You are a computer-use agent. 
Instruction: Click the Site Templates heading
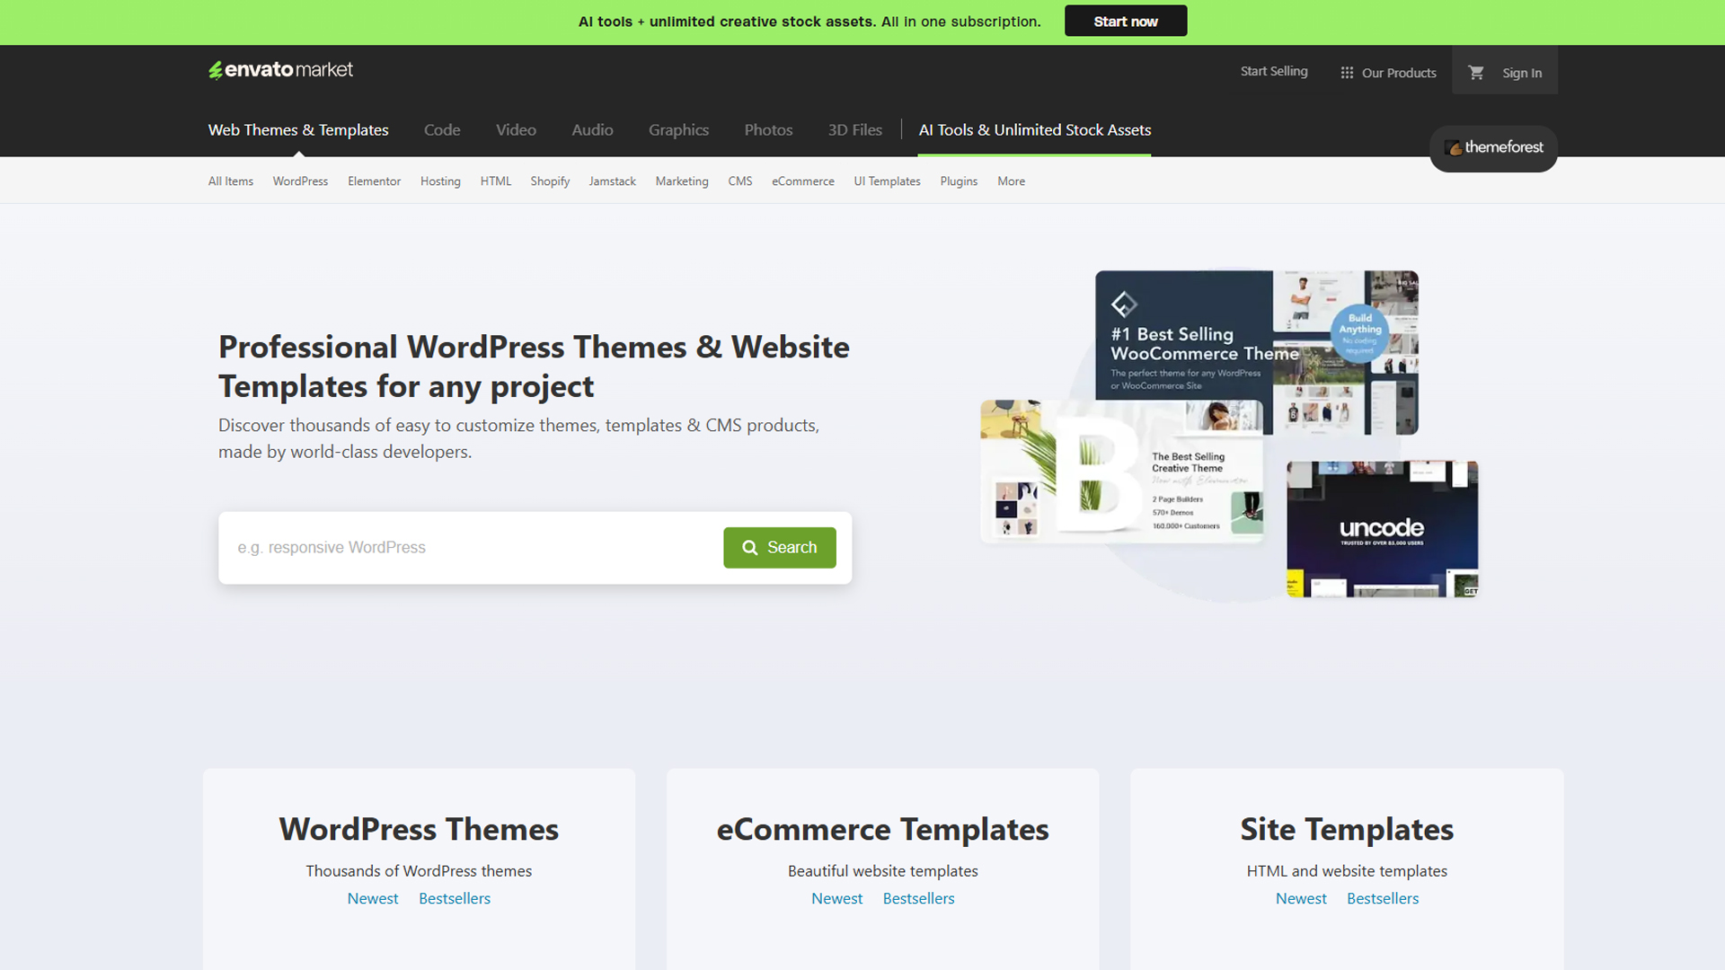[1347, 829]
